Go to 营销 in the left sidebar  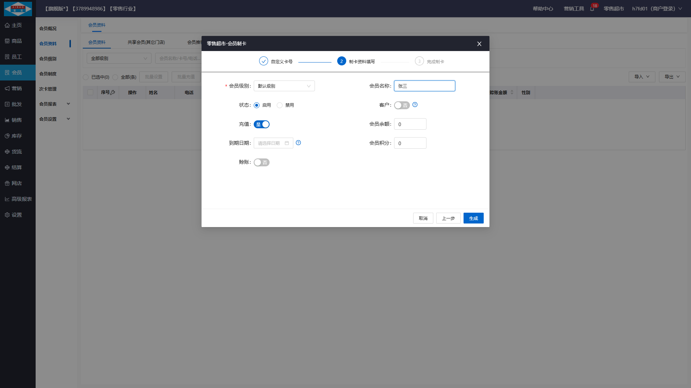pyautogui.click(x=17, y=88)
